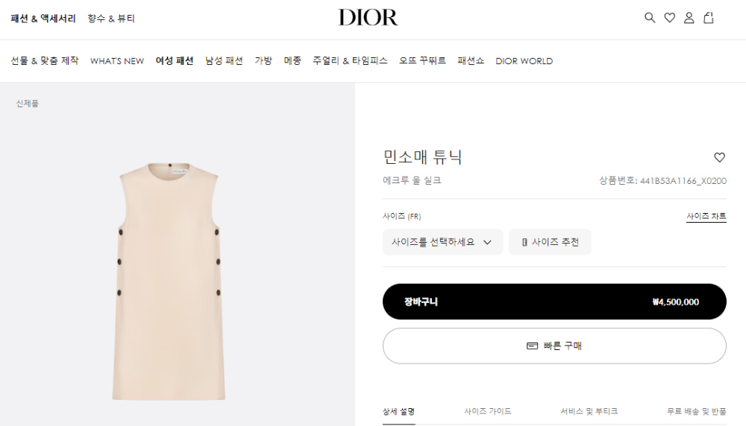This screenshot has width=746, height=426.
Task: Switch to the 서비스 및 부티크 tab
Action: click(x=589, y=411)
